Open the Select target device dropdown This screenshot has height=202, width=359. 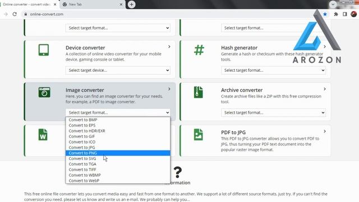coord(118,70)
